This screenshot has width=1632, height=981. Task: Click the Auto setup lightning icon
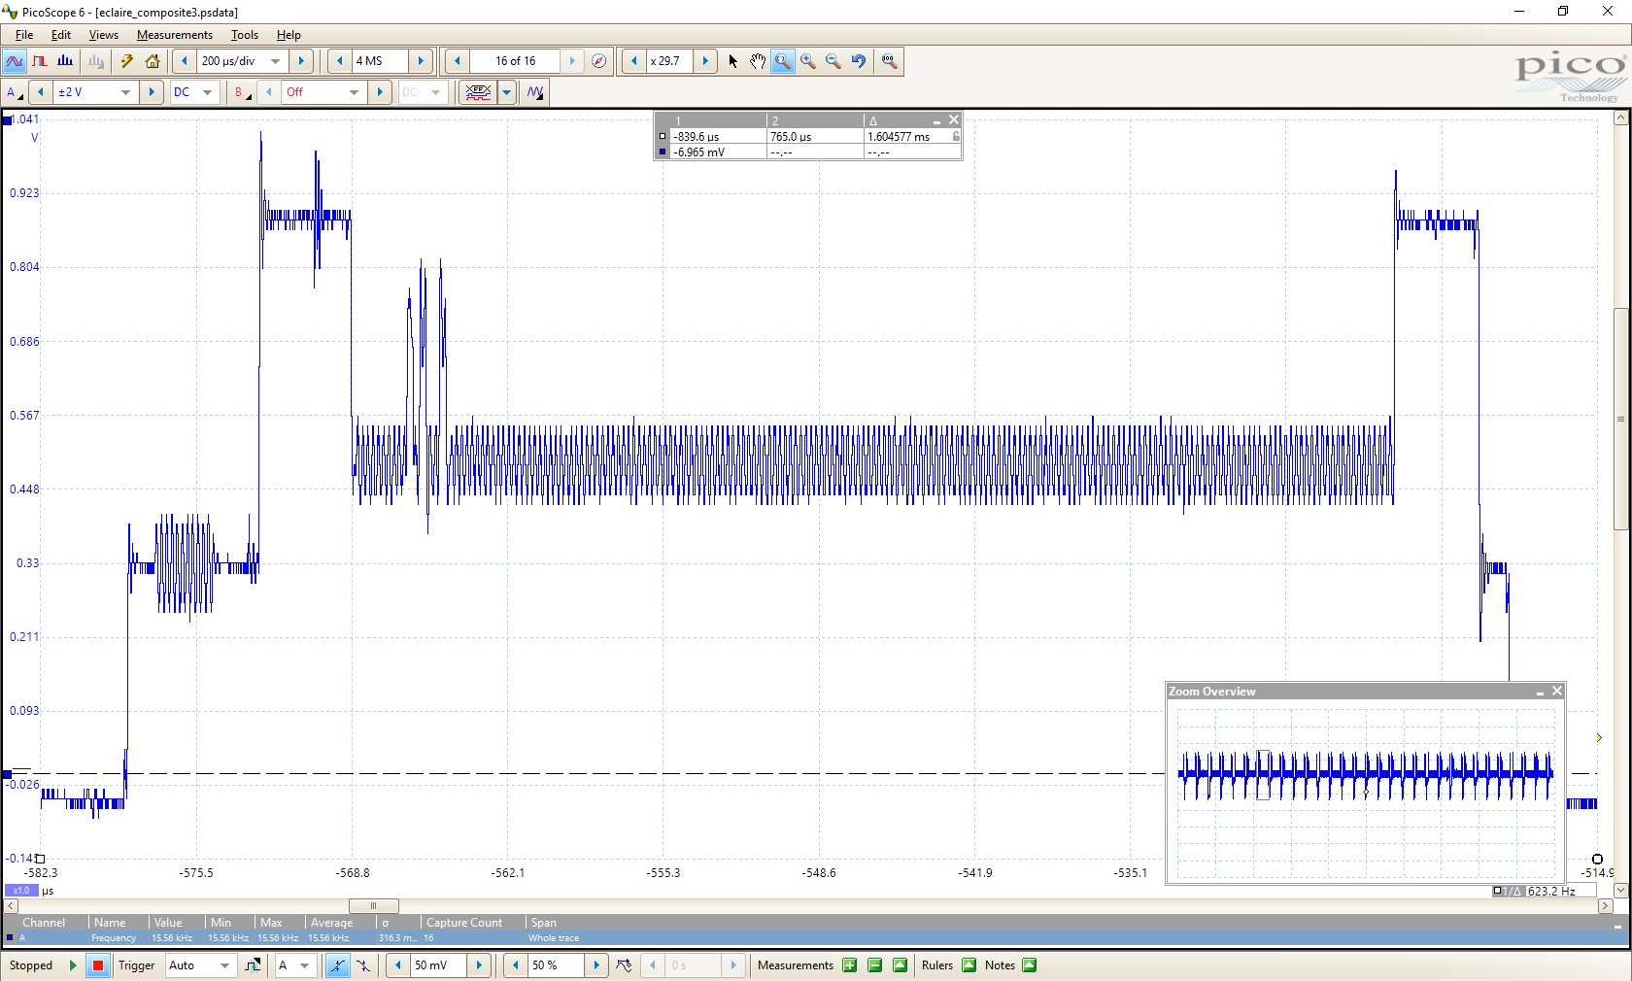pyautogui.click(x=126, y=61)
